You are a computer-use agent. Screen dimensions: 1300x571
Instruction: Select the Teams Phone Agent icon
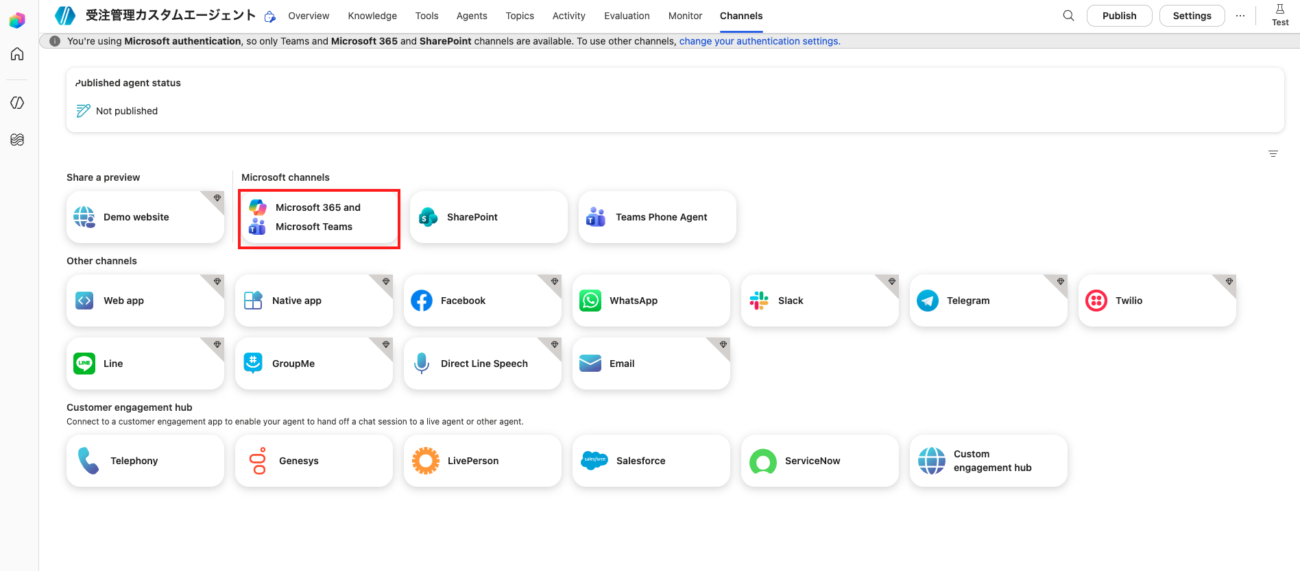point(596,217)
